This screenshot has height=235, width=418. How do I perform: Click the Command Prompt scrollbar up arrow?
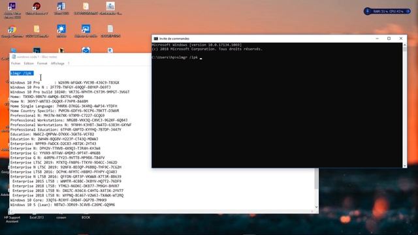pyautogui.click(x=405, y=45)
